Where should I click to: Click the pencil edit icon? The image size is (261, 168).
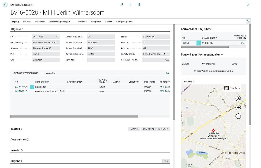(x=122, y=5)
